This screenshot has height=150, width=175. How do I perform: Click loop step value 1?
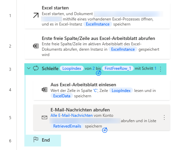pyautogui.click(x=156, y=68)
